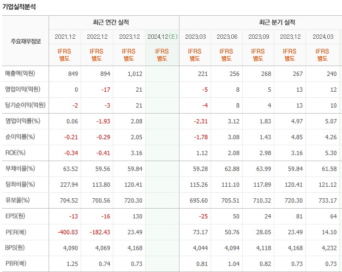Image resolution: width=342 pixels, height=272 pixels.
Task: Select the PBR(배) row label
Action: pyautogui.click(x=16, y=263)
